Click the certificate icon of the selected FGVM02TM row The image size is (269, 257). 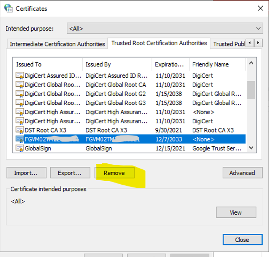[20, 139]
